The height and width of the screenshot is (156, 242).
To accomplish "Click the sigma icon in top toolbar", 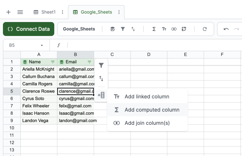I will 154,29.
